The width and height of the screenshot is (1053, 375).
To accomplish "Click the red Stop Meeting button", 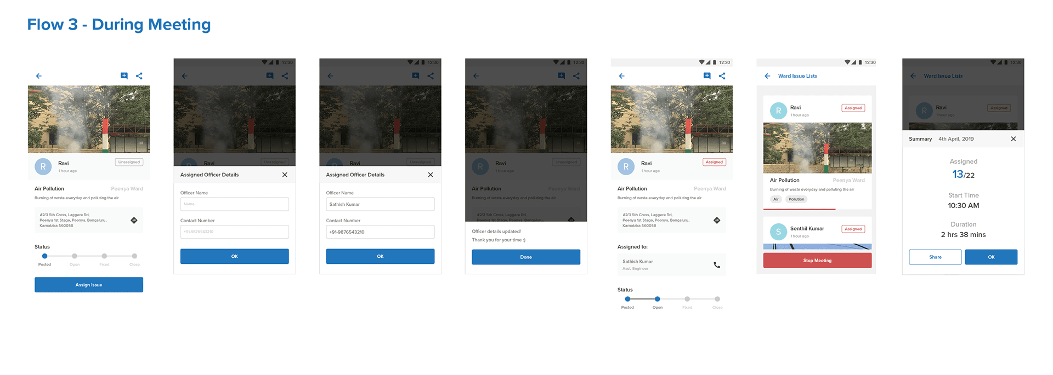I will tap(817, 261).
